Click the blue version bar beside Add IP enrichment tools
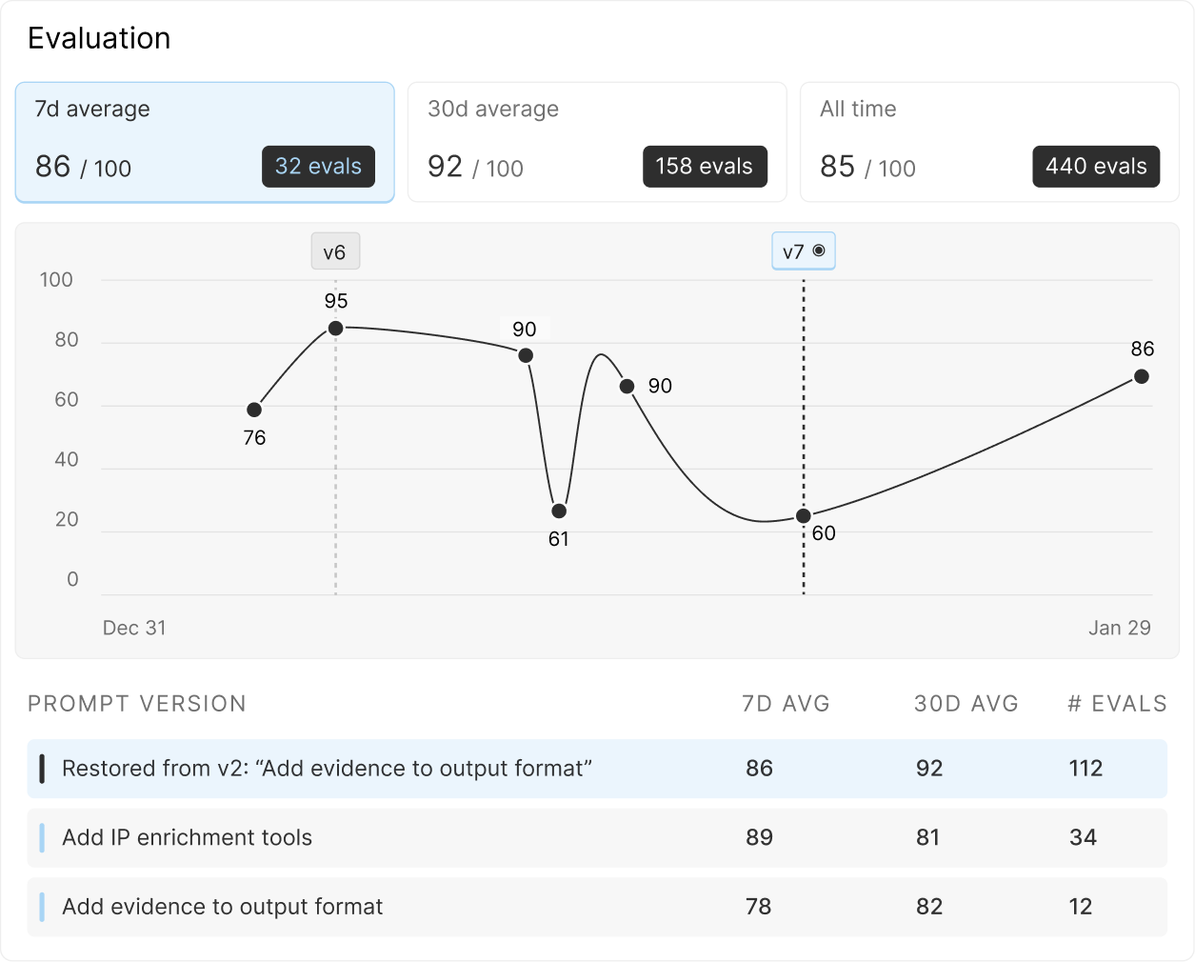 pos(42,837)
